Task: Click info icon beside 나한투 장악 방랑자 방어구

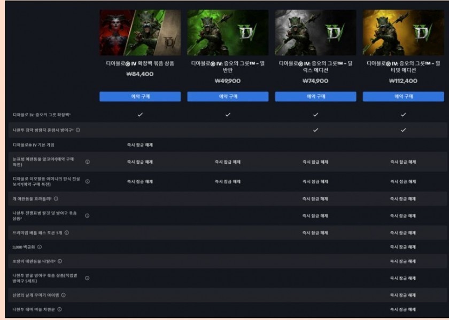Action: point(78,130)
